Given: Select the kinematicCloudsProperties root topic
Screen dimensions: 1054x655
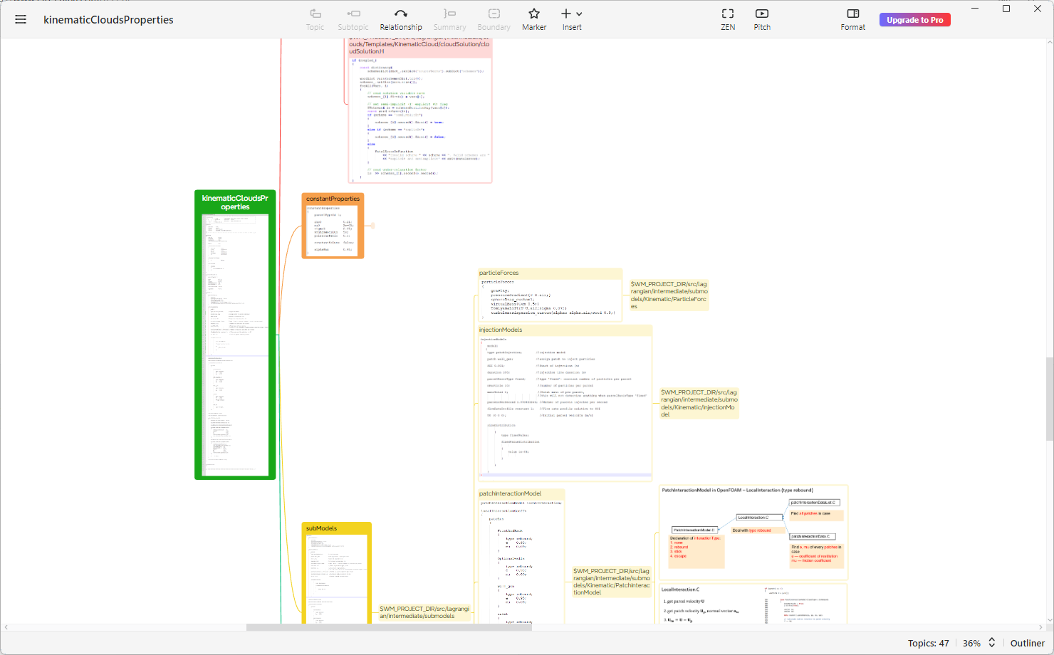Looking at the screenshot, I should [235, 202].
